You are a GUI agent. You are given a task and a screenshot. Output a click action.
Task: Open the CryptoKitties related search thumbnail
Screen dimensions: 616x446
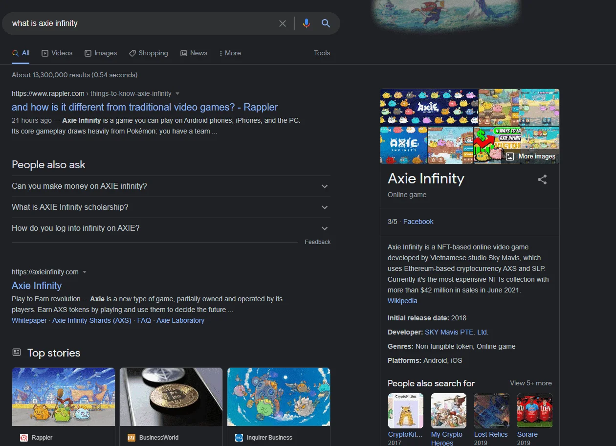[406, 411]
